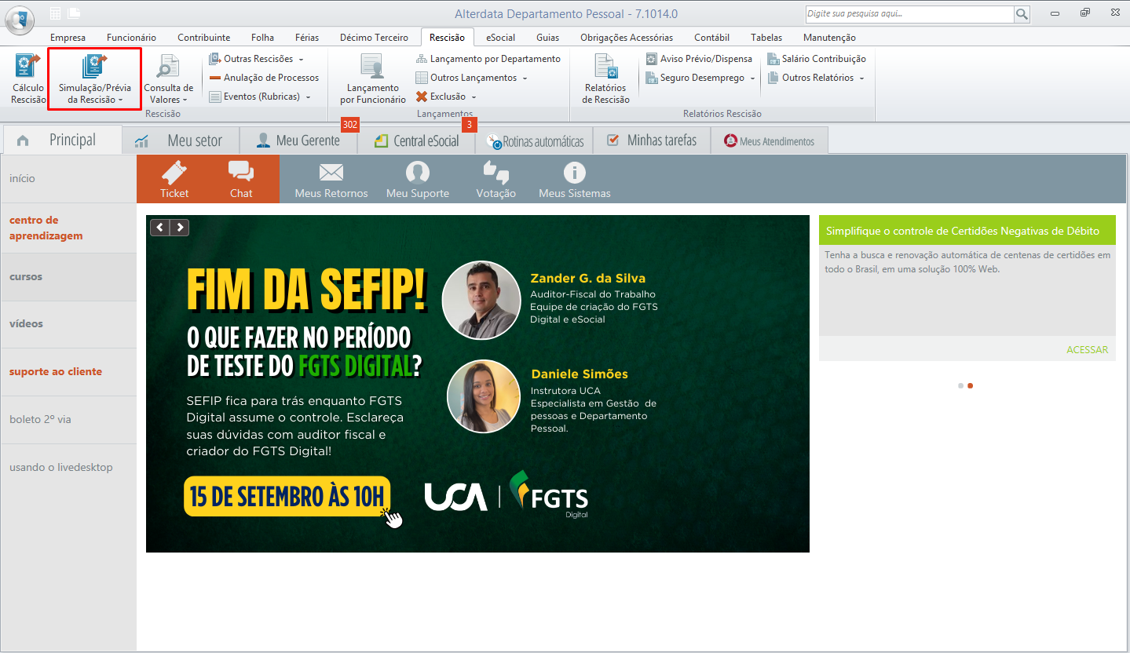
Task: Open vídeos in the sidebar
Action: (x=68, y=323)
